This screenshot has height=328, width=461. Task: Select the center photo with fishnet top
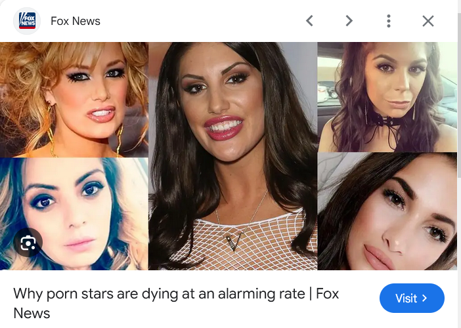[x=233, y=156]
